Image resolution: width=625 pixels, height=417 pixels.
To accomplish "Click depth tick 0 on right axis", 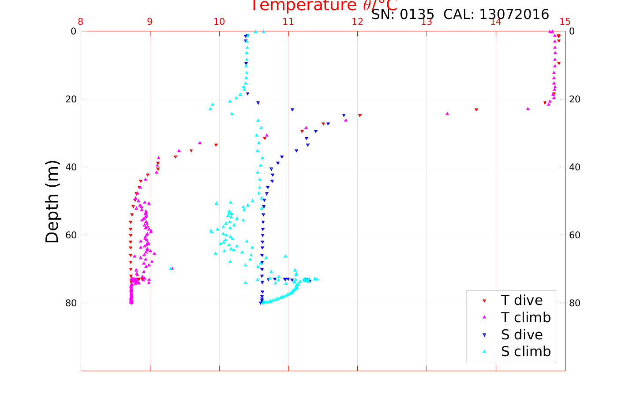I will coord(572,31).
